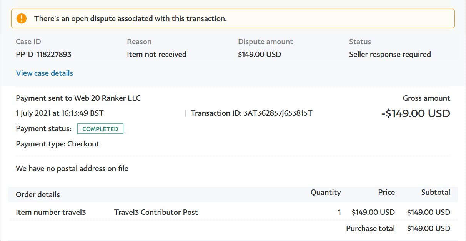The image size is (466, 241).
Task: Click the Travel3 Contributor Post item name
Action: tap(156, 212)
